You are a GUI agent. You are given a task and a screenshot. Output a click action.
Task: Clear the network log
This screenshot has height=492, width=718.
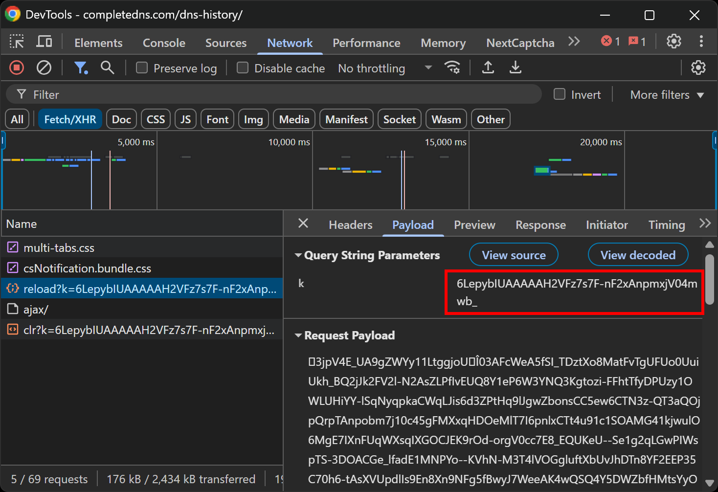click(x=44, y=67)
